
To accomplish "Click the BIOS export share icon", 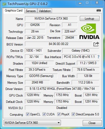I will pyautogui.click(x=96, y=44).
